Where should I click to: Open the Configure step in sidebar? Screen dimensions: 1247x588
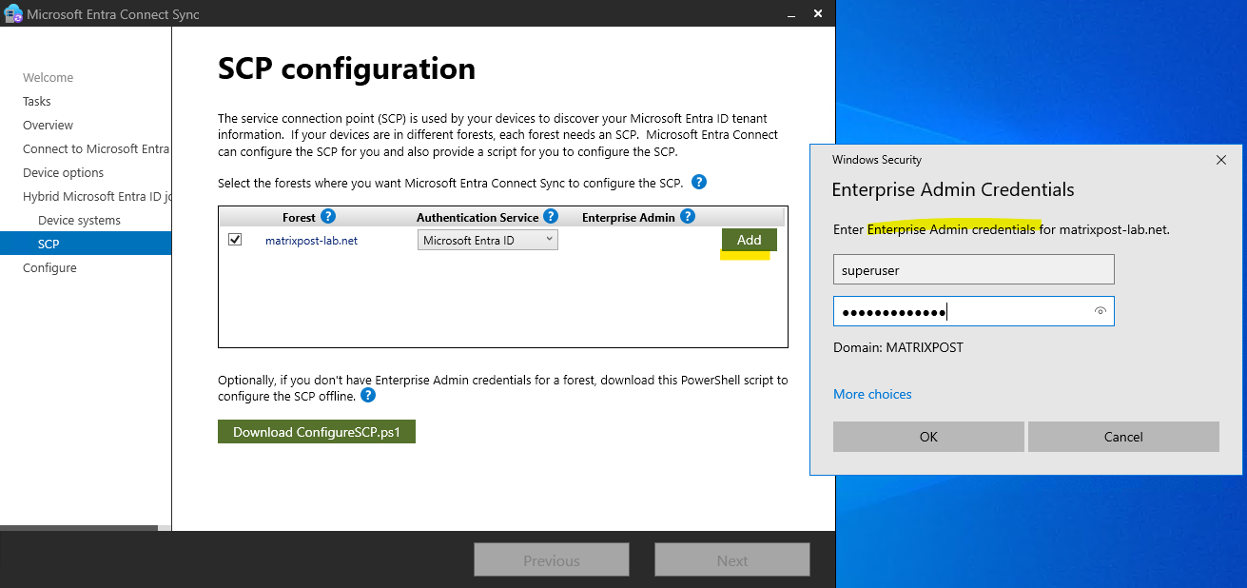point(49,267)
